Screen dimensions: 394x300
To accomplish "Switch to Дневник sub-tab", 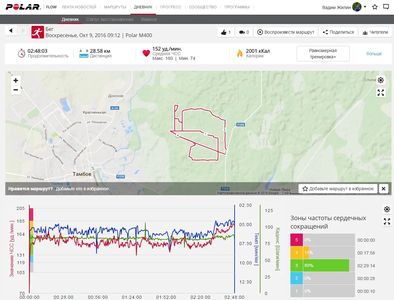I will 70,19.
